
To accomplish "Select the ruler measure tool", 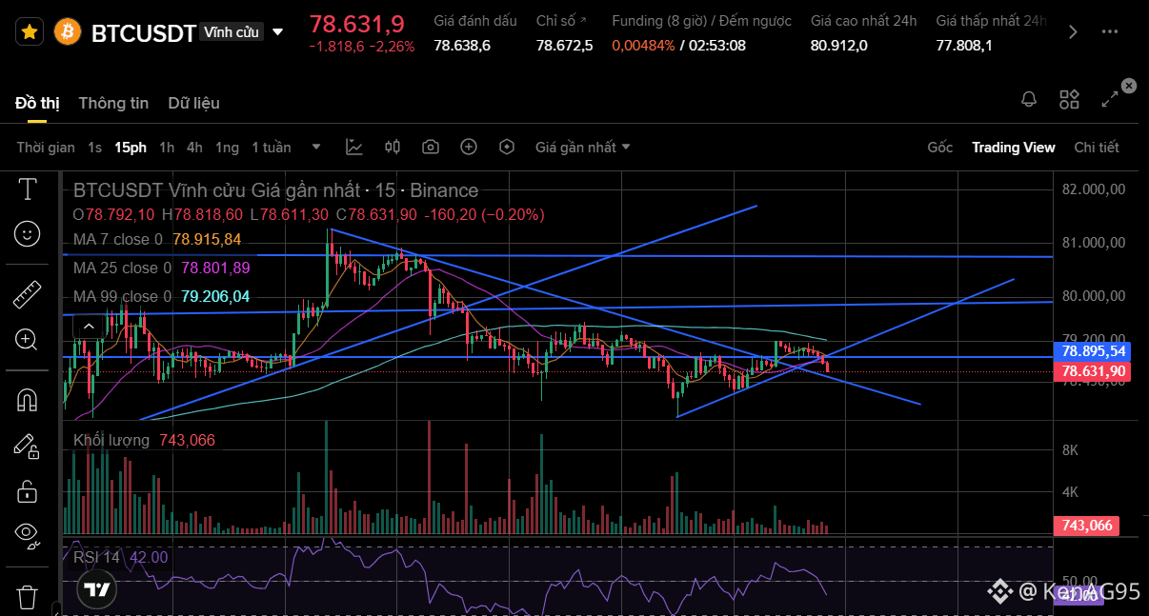I will 28,295.
